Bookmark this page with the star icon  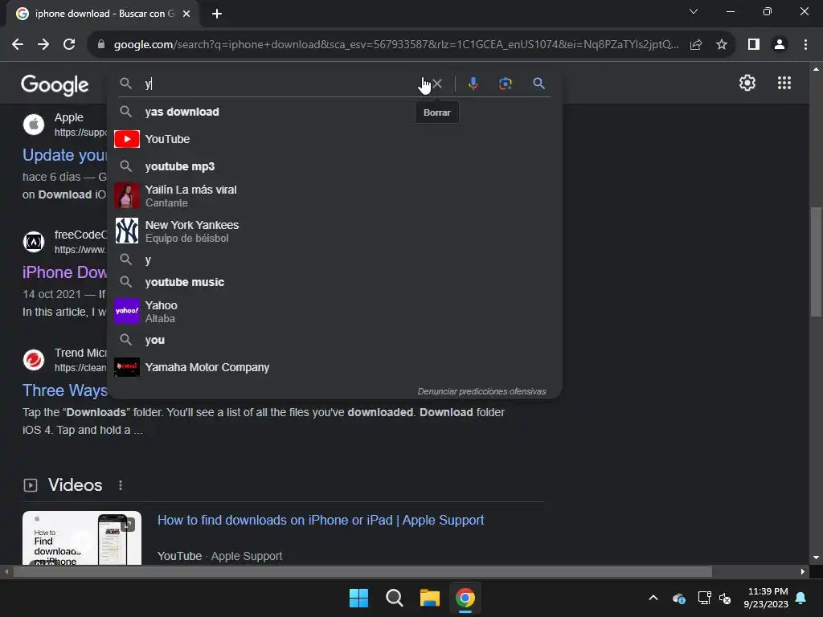coord(722,45)
